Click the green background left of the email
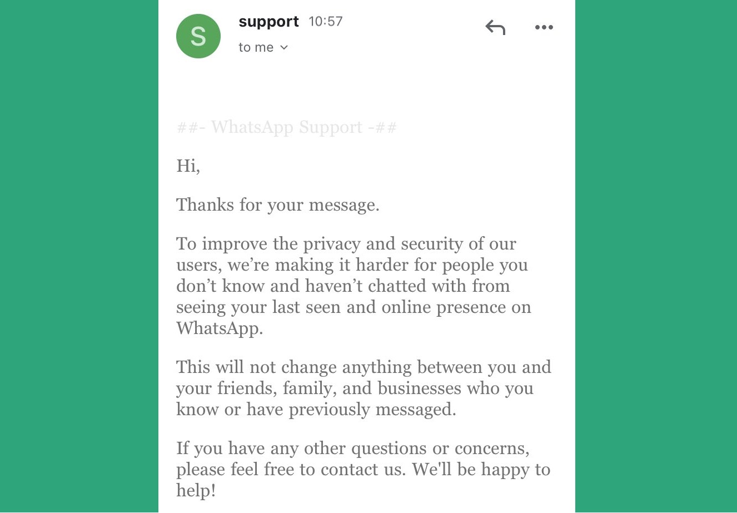The width and height of the screenshot is (737, 513). coord(79,256)
